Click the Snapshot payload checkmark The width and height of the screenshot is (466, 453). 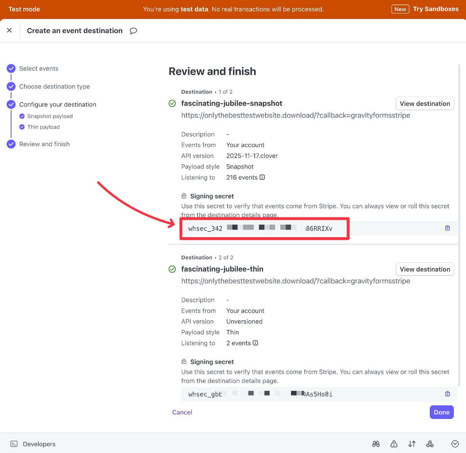22,116
